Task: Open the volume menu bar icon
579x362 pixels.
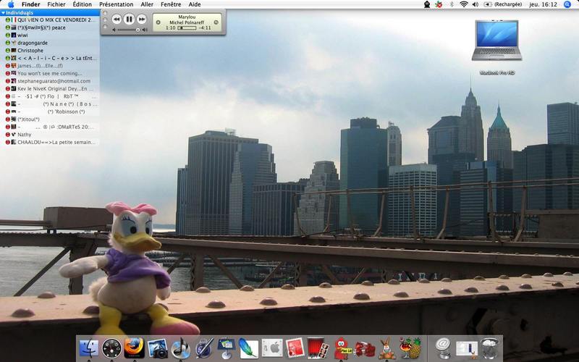Action: [476, 4]
